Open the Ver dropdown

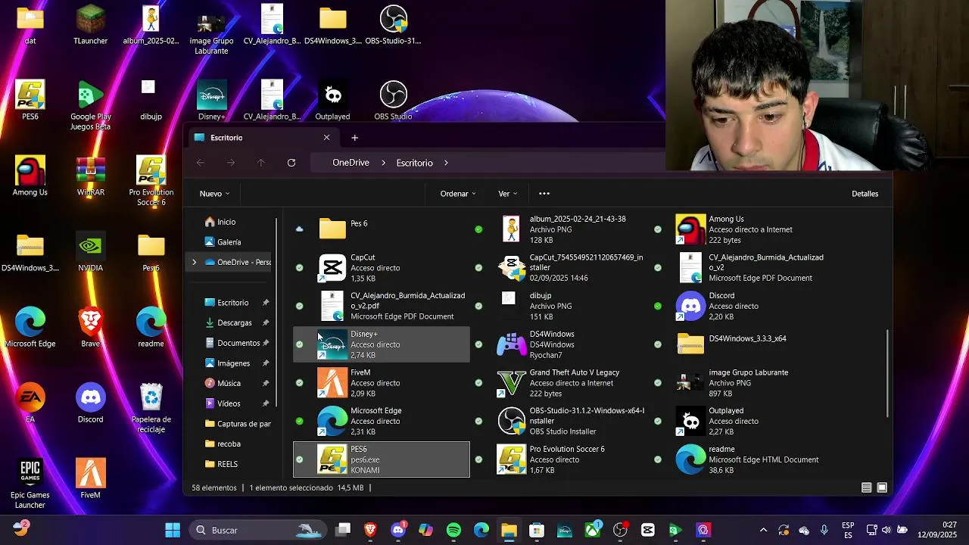[x=507, y=194]
